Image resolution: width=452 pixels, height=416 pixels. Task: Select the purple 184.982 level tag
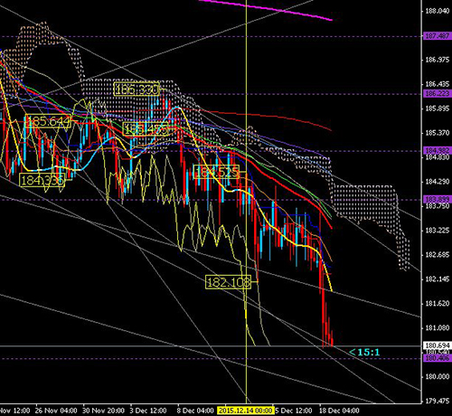pos(437,150)
